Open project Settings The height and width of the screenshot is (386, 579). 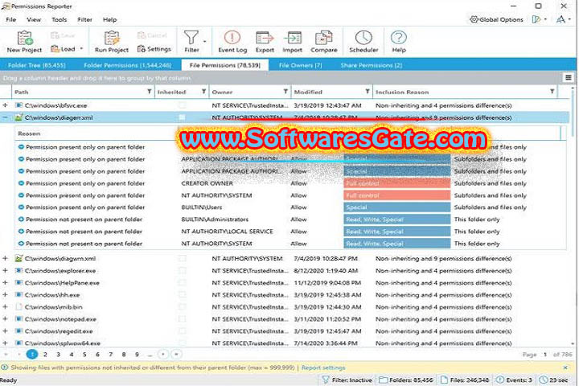(x=154, y=49)
